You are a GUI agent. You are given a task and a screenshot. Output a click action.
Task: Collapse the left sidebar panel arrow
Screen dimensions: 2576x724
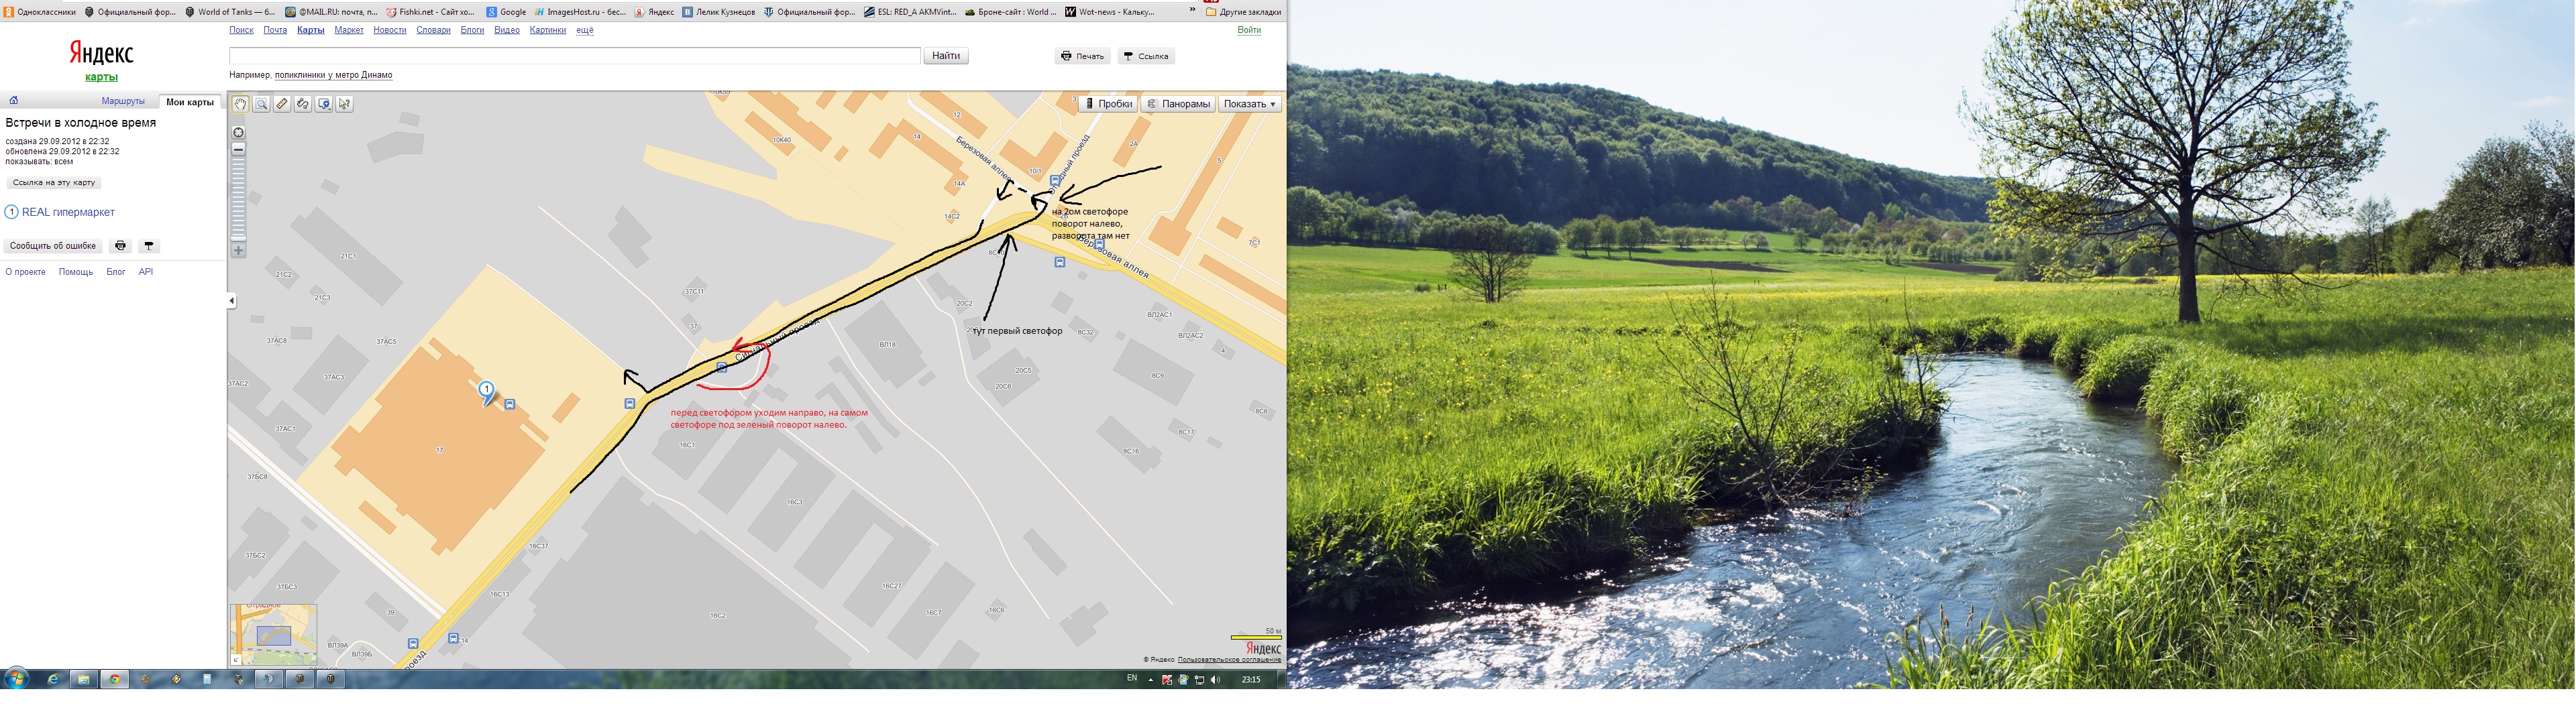[x=231, y=300]
